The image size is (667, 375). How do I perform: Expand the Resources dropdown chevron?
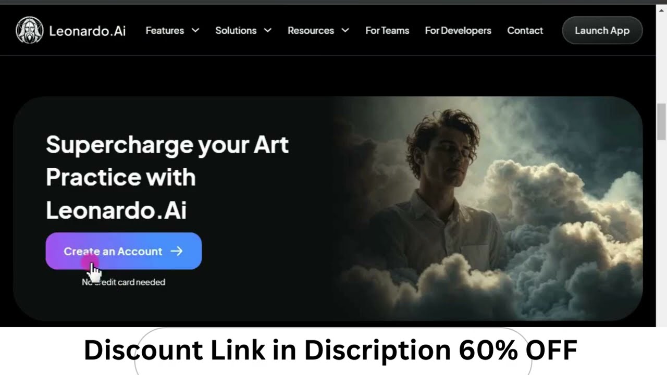pos(345,30)
